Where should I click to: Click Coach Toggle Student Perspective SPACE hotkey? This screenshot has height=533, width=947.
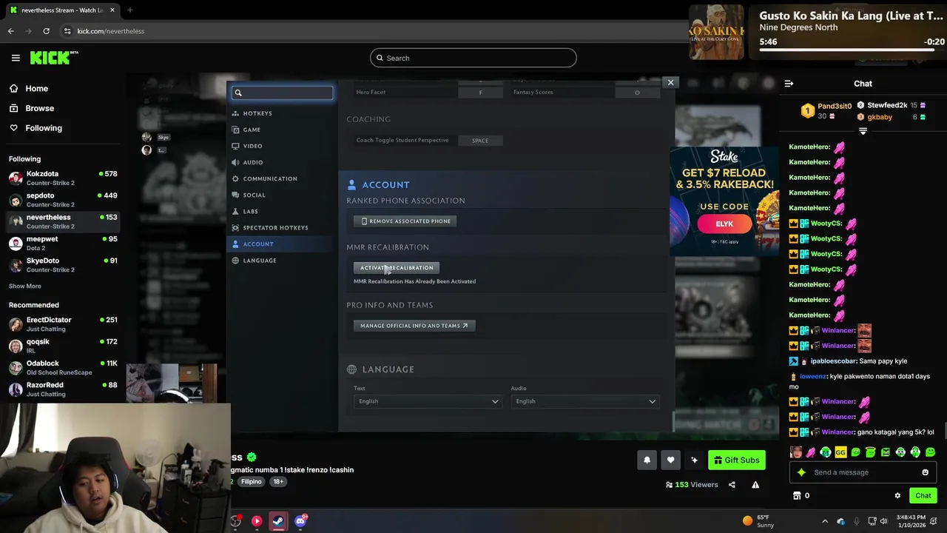pyautogui.click(x=480, y=140)
